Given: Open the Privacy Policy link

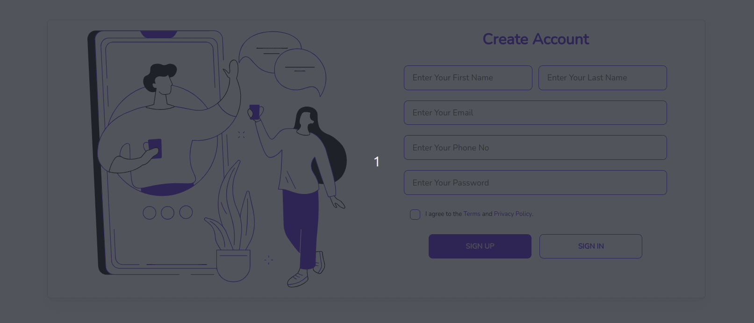Looking at the screenshot, I should (513, 214).
